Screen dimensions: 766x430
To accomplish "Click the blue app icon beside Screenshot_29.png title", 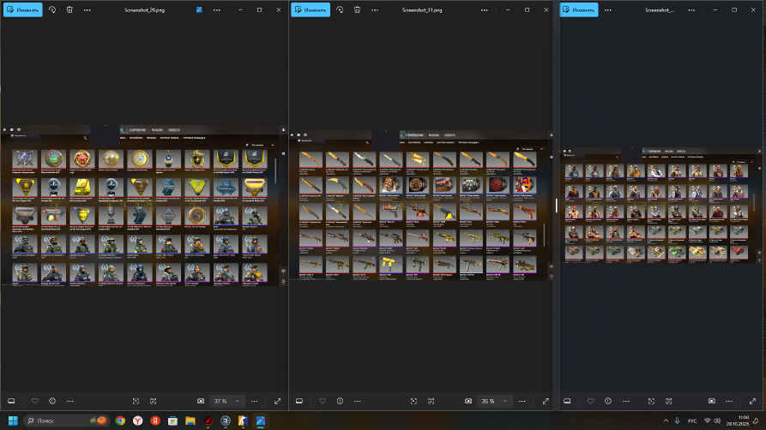I will pyautogui.click(x=199, y=9).
